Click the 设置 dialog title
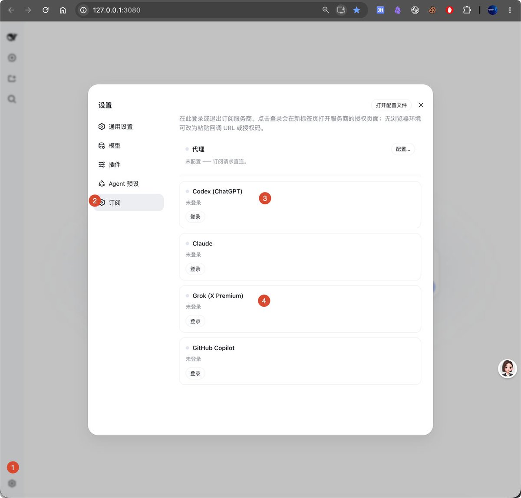The height and width of the screenshot is (498, 521). click(x=105, y=105)
